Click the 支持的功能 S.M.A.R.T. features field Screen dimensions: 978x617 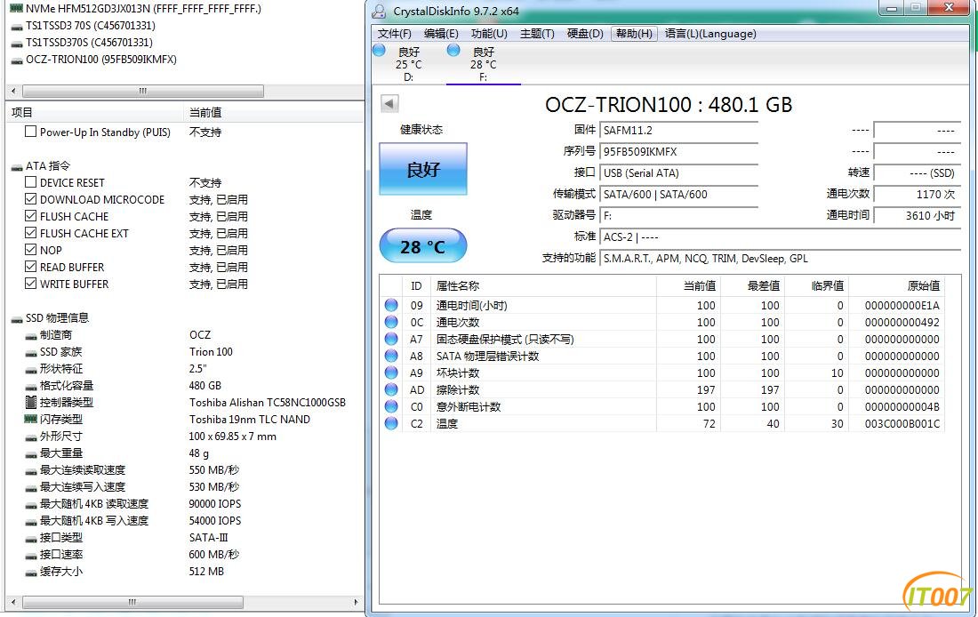[x=780, y=258]
